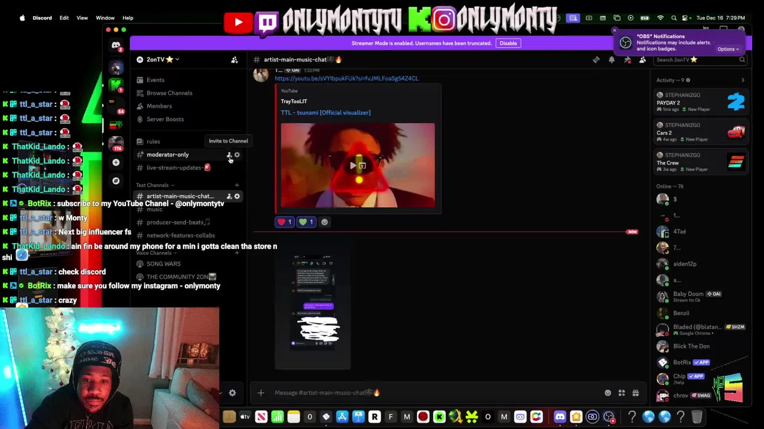Click TrayTooLIT author name in embed
Viewport: 764px width, 429px height.
[x=294, y=101]
